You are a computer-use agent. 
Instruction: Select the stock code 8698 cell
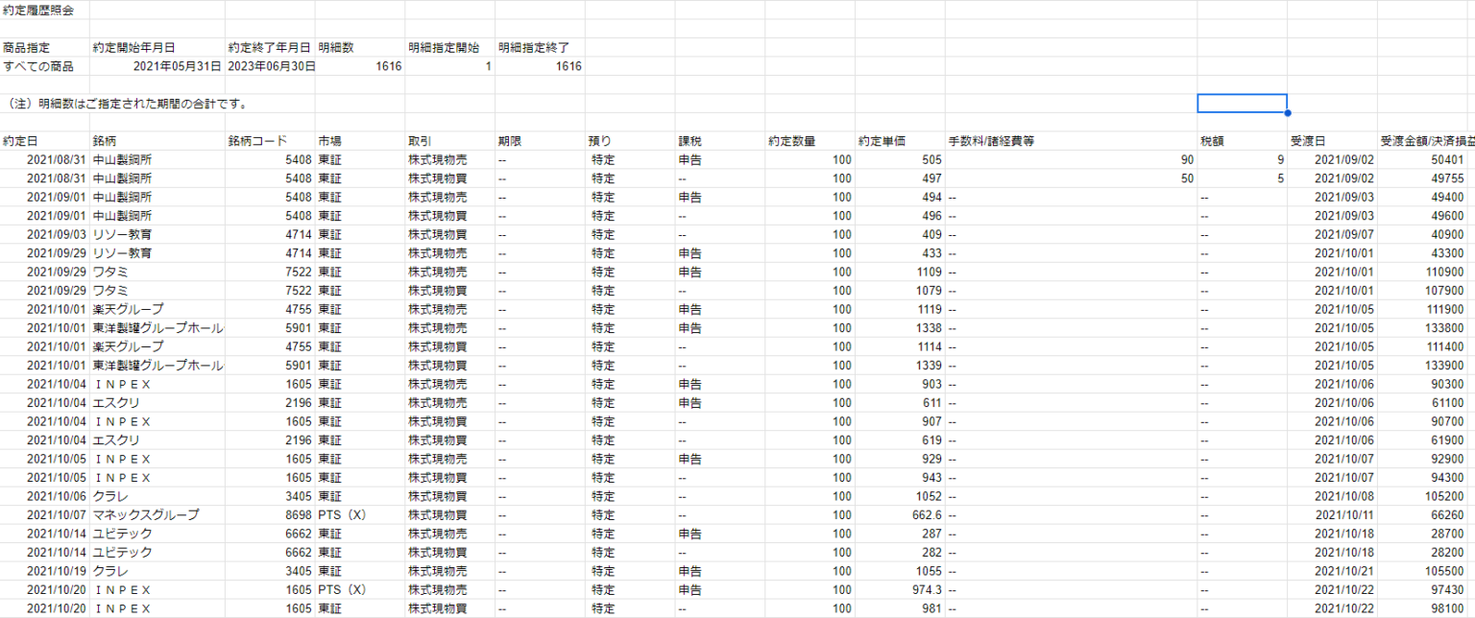pos(269,515)
